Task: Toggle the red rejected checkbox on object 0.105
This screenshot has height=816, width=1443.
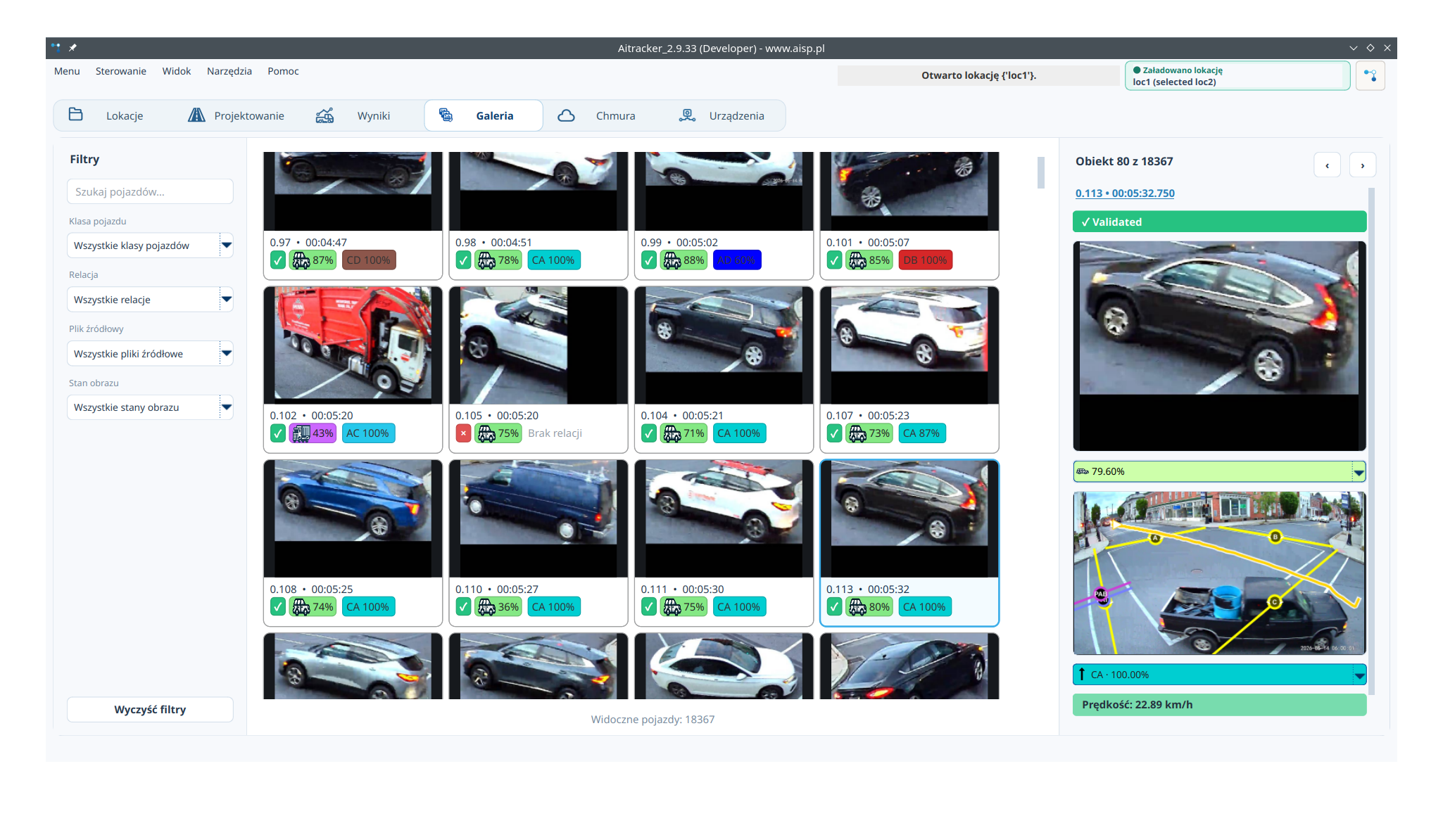Action: click(463, 433)
